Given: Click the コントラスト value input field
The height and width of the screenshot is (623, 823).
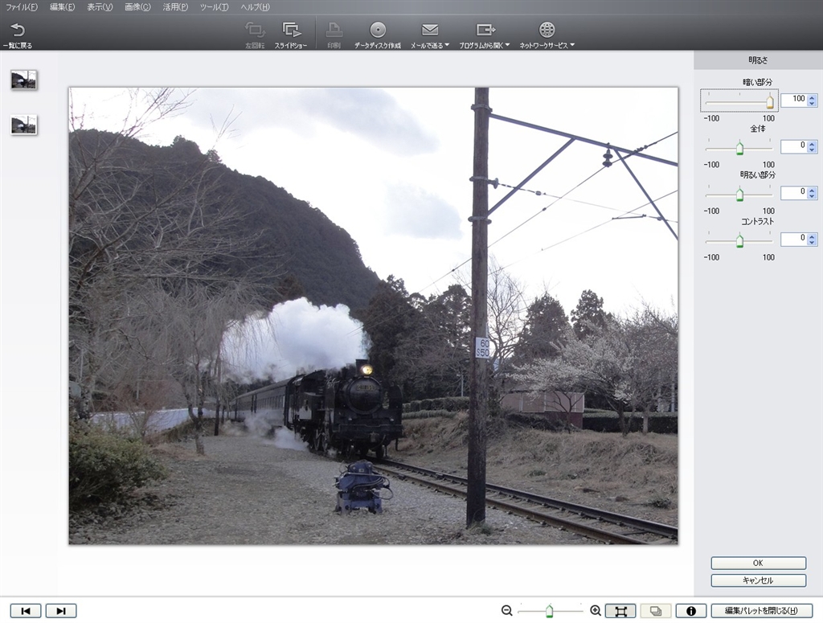Looking at the screenshot, I should (794, 240).
